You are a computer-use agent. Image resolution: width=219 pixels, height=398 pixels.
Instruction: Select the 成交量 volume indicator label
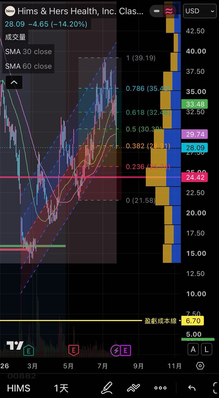click(x=15, y=37)
